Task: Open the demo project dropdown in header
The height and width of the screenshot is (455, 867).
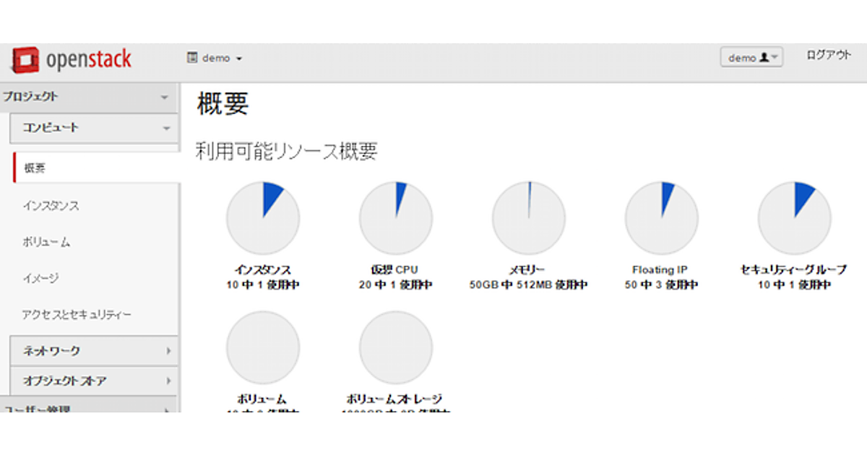Action: click(215, 58)
